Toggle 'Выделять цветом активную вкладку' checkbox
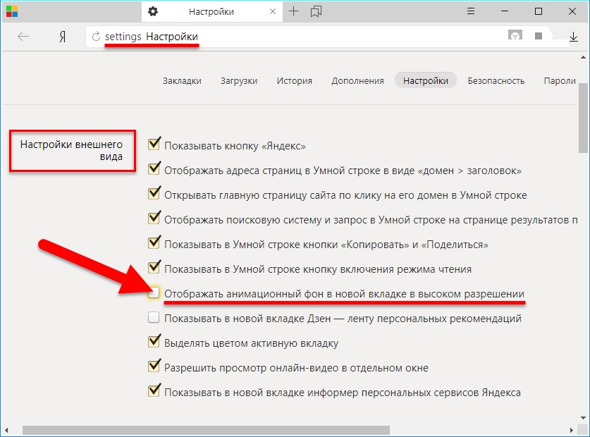The width and height of the screenshot is (590, 437). (x=154, y=341)
